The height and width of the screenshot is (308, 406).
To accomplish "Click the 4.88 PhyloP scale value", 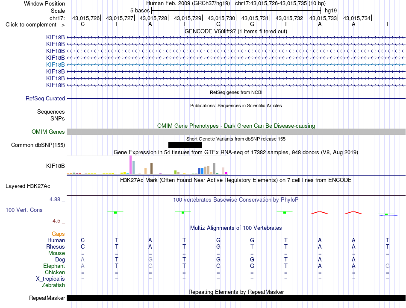I will click(55, 199).
